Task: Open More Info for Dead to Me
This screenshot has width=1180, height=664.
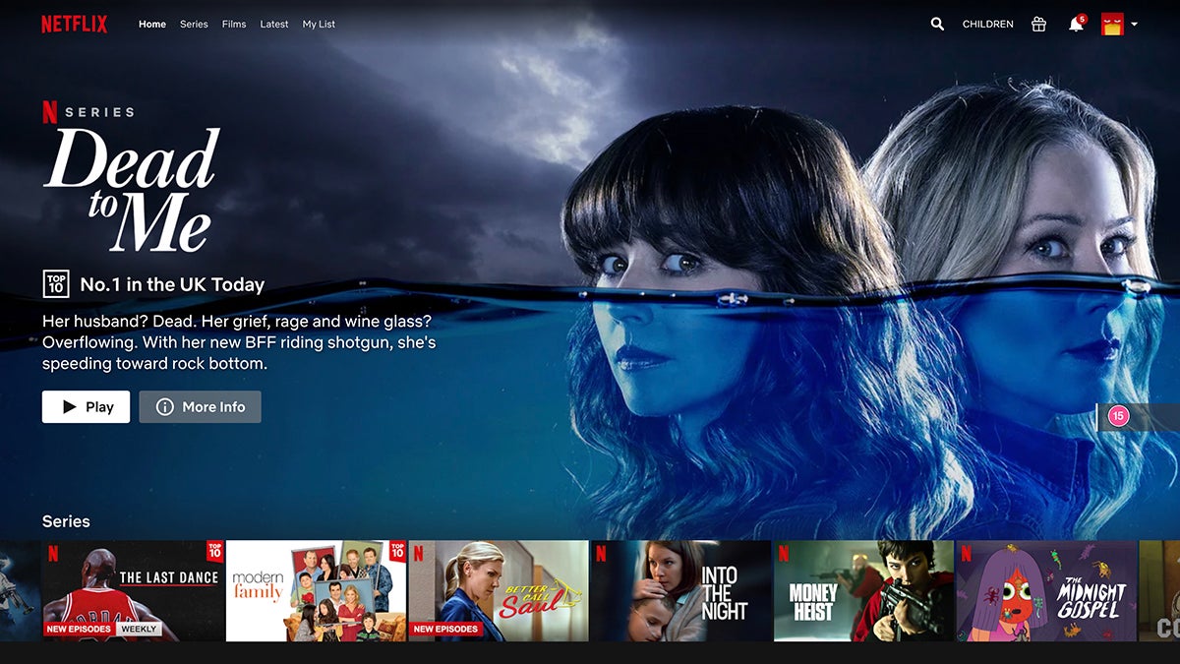Action: (200, 406)
